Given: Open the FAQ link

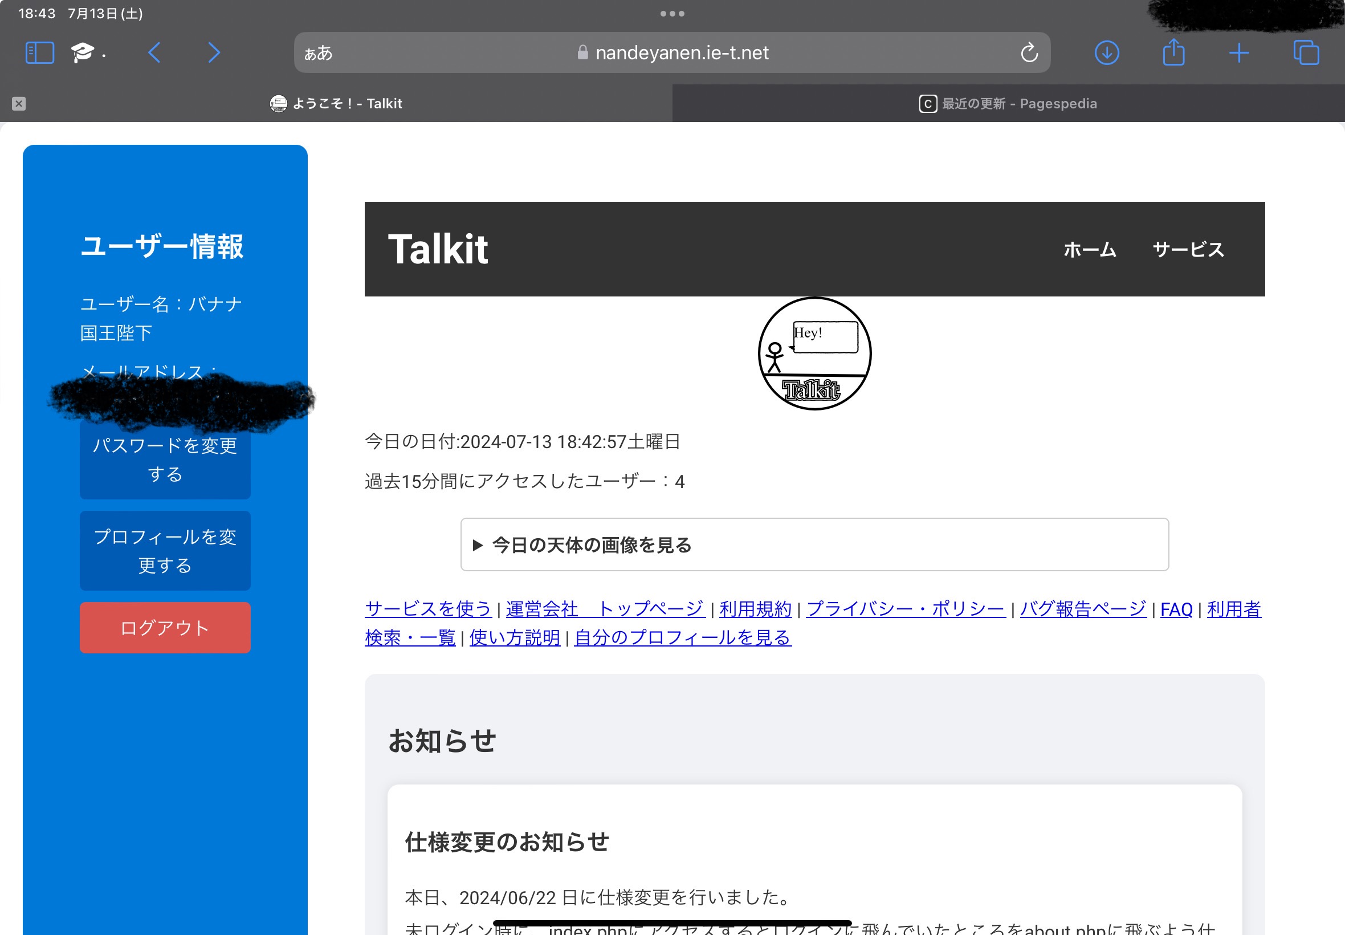Looking at the screenshot, I should [1176, 609].
